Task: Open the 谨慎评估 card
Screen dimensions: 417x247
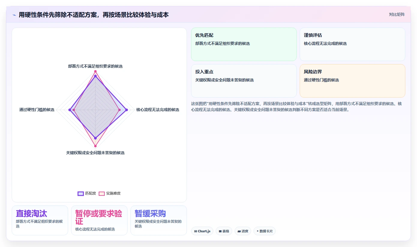Action: [352, 44]
